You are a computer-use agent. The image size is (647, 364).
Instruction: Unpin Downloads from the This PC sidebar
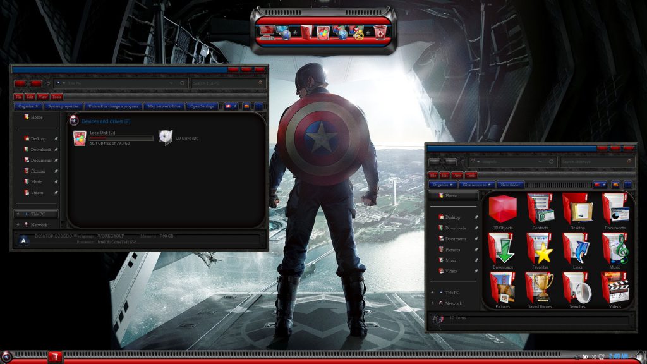(56, 149)
